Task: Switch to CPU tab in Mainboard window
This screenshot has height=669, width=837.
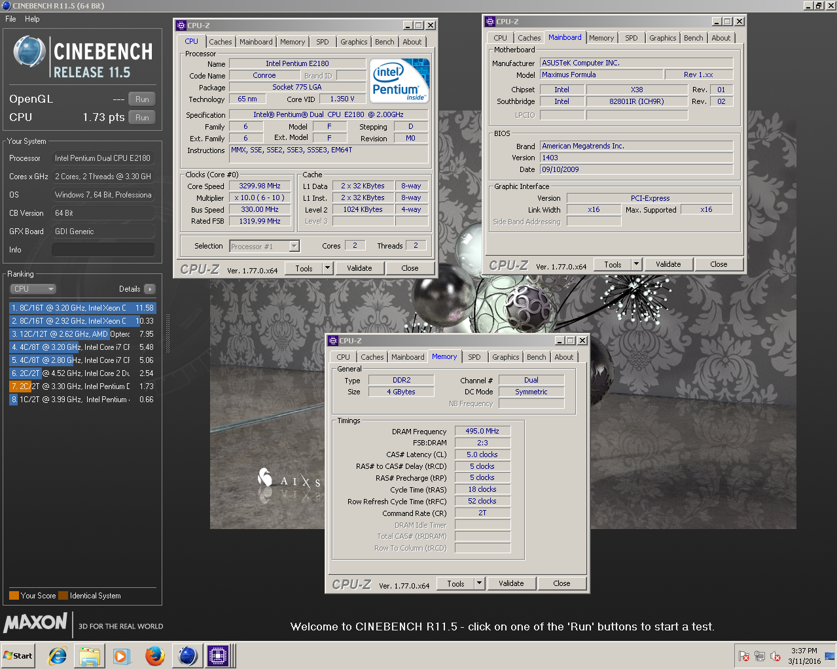Action: pos(500,38)
